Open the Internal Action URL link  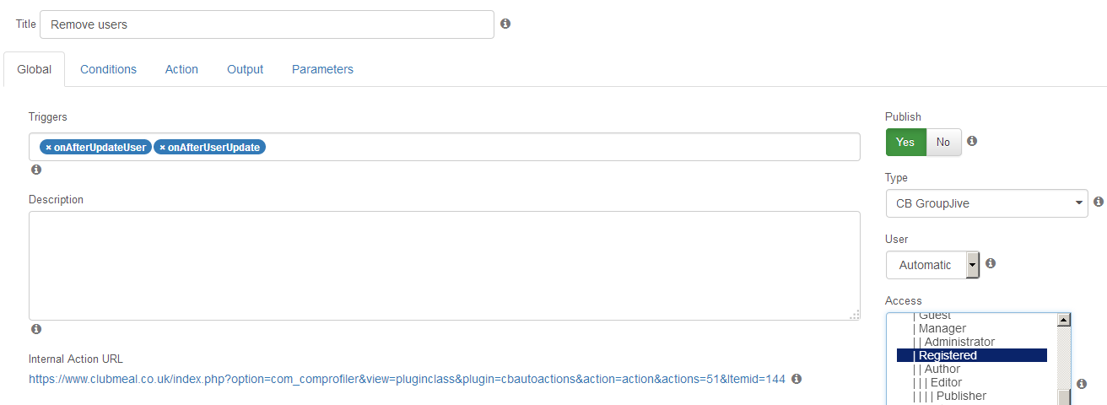[x=407, y=379]
